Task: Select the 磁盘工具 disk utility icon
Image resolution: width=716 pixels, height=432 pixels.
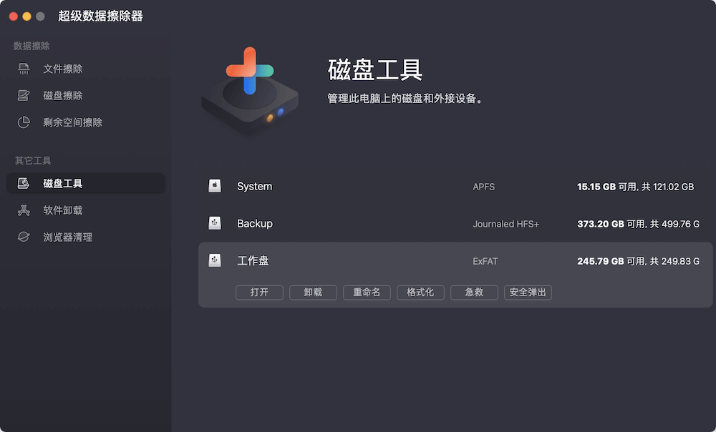Action: (x=23, y=182)
